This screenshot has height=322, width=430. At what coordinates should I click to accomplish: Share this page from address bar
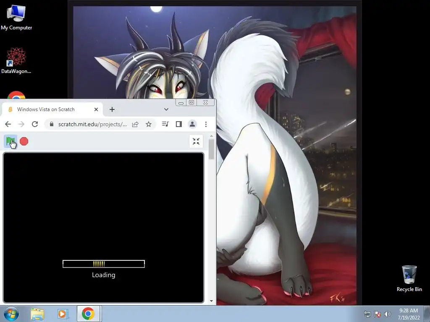[135, 124]
